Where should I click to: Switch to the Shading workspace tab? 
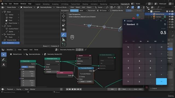tap(85, 4)
